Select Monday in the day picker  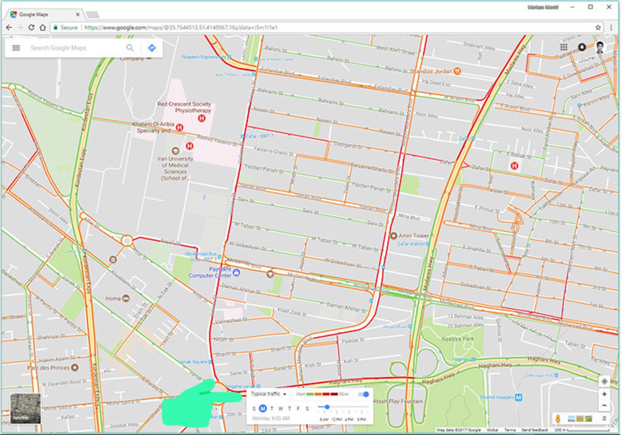click(x=263, y=408)
